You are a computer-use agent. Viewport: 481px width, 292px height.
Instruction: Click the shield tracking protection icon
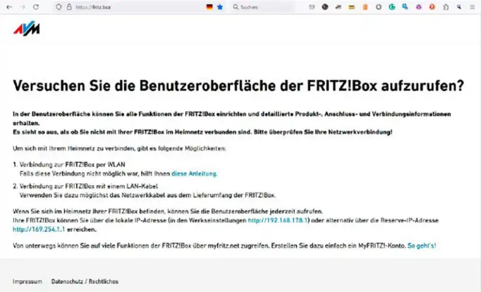(x=59, y=7)
